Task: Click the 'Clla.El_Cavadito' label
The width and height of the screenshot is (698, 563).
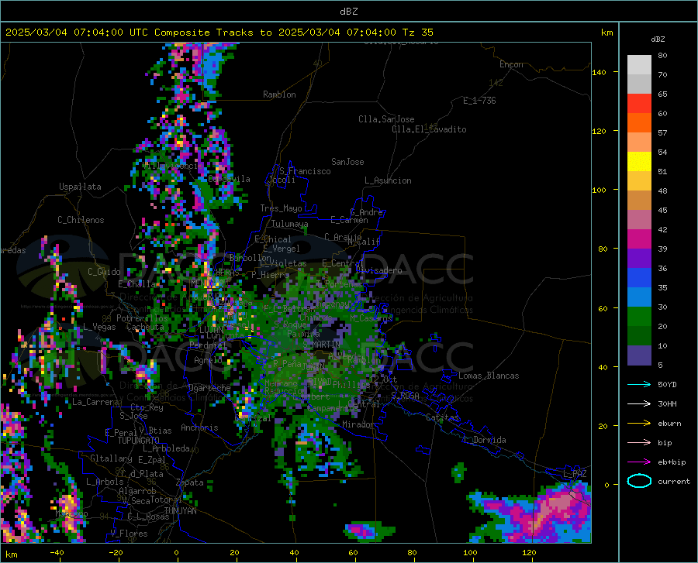Action: tap(429, 129)
